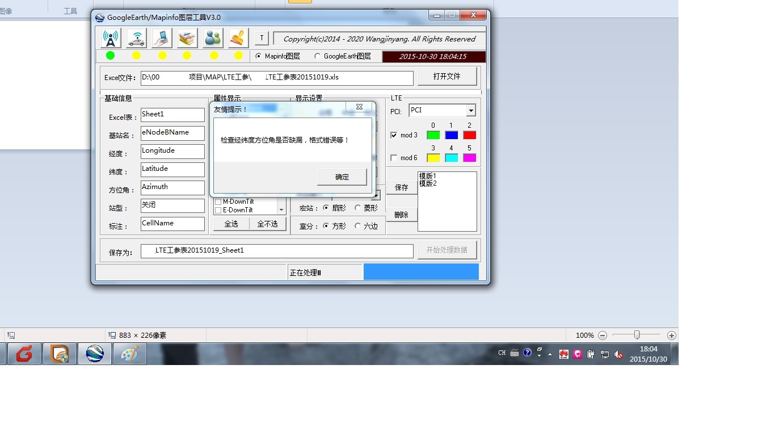Check the mod 6 checkbox

394,158
